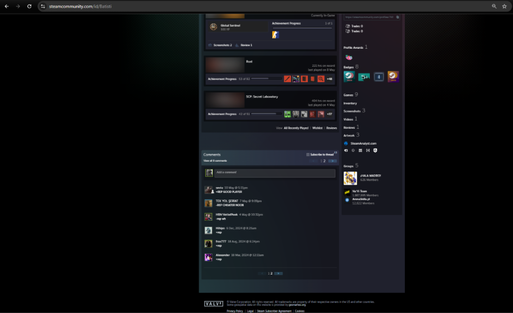
Task: Open the SCP: Secret Laboratory title link
Action: pyautogui.click(x=262, y=96)
